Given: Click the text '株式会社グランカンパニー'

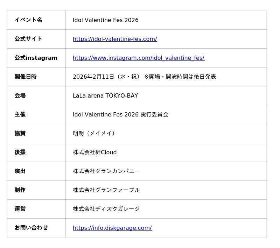Looking at the screenshot, I should click(106, 171).
